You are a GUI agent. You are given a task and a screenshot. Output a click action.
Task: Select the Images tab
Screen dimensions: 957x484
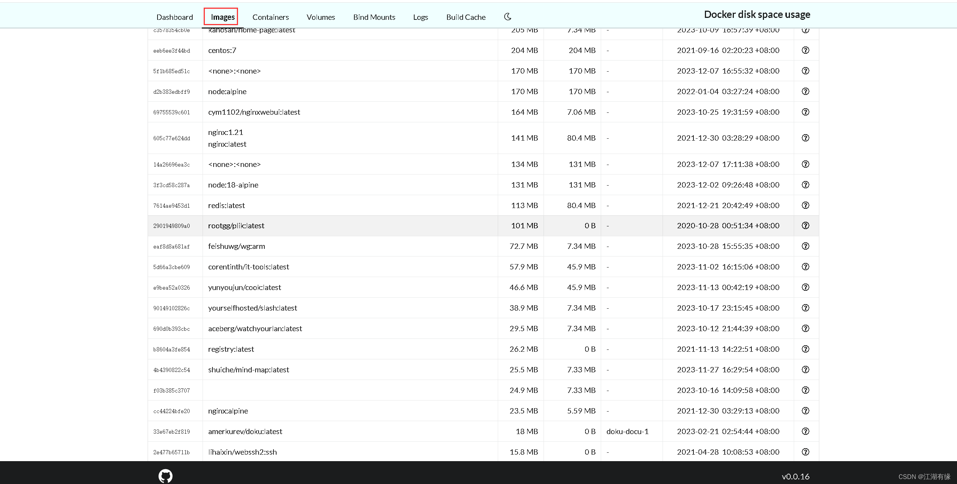tap(222, 17)
